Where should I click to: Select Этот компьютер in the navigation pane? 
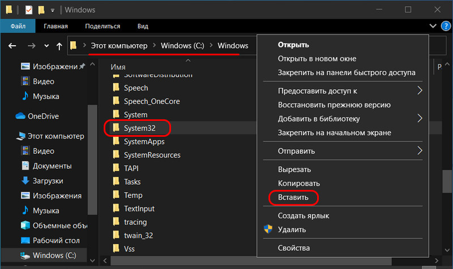(x=50, y=136)
